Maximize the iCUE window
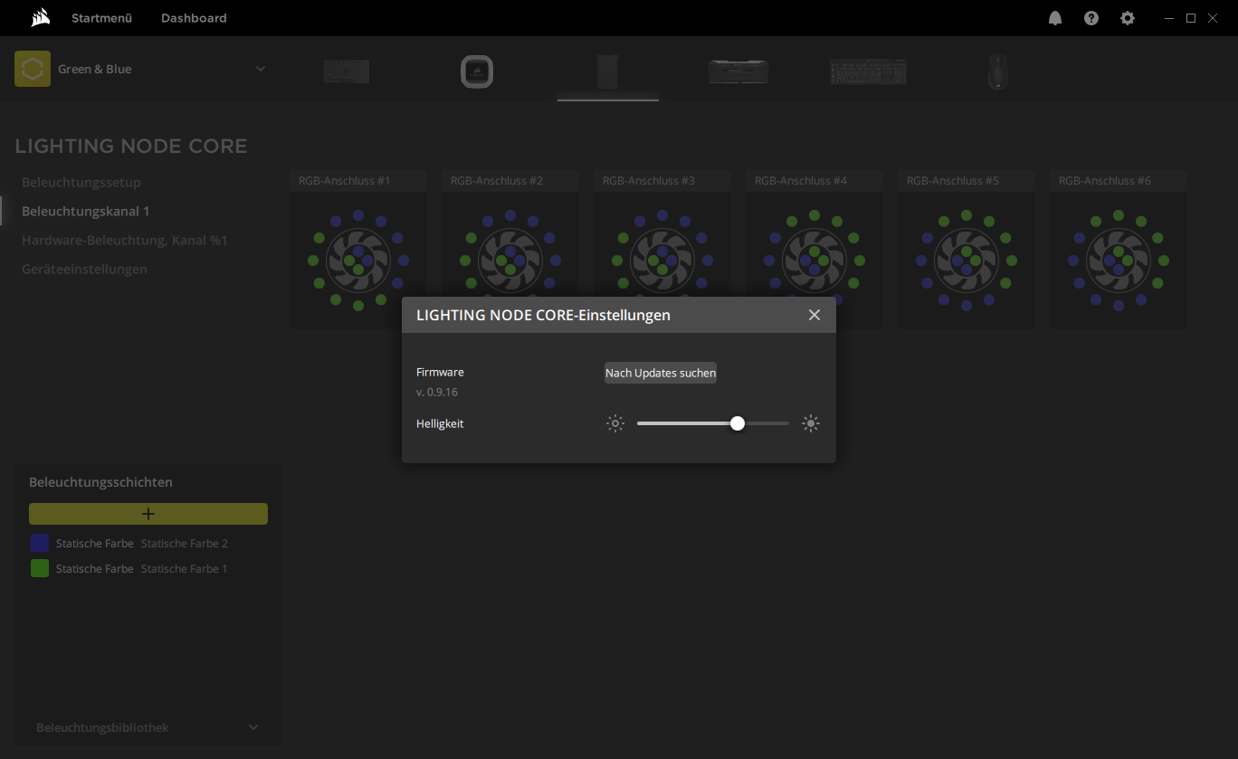This screenshot has height=759, width=1238. tap(1191, 18)
